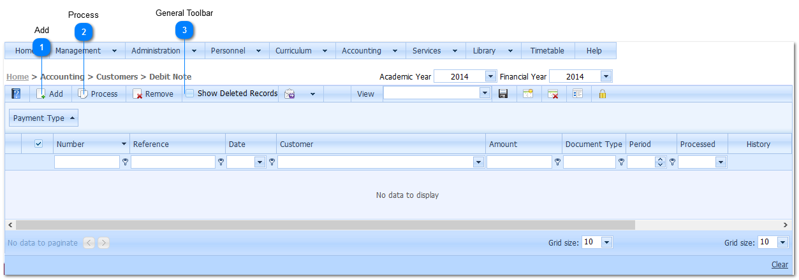The image size is (799, 280).
Task: Click the Remove record button
Action: (153, 94)
